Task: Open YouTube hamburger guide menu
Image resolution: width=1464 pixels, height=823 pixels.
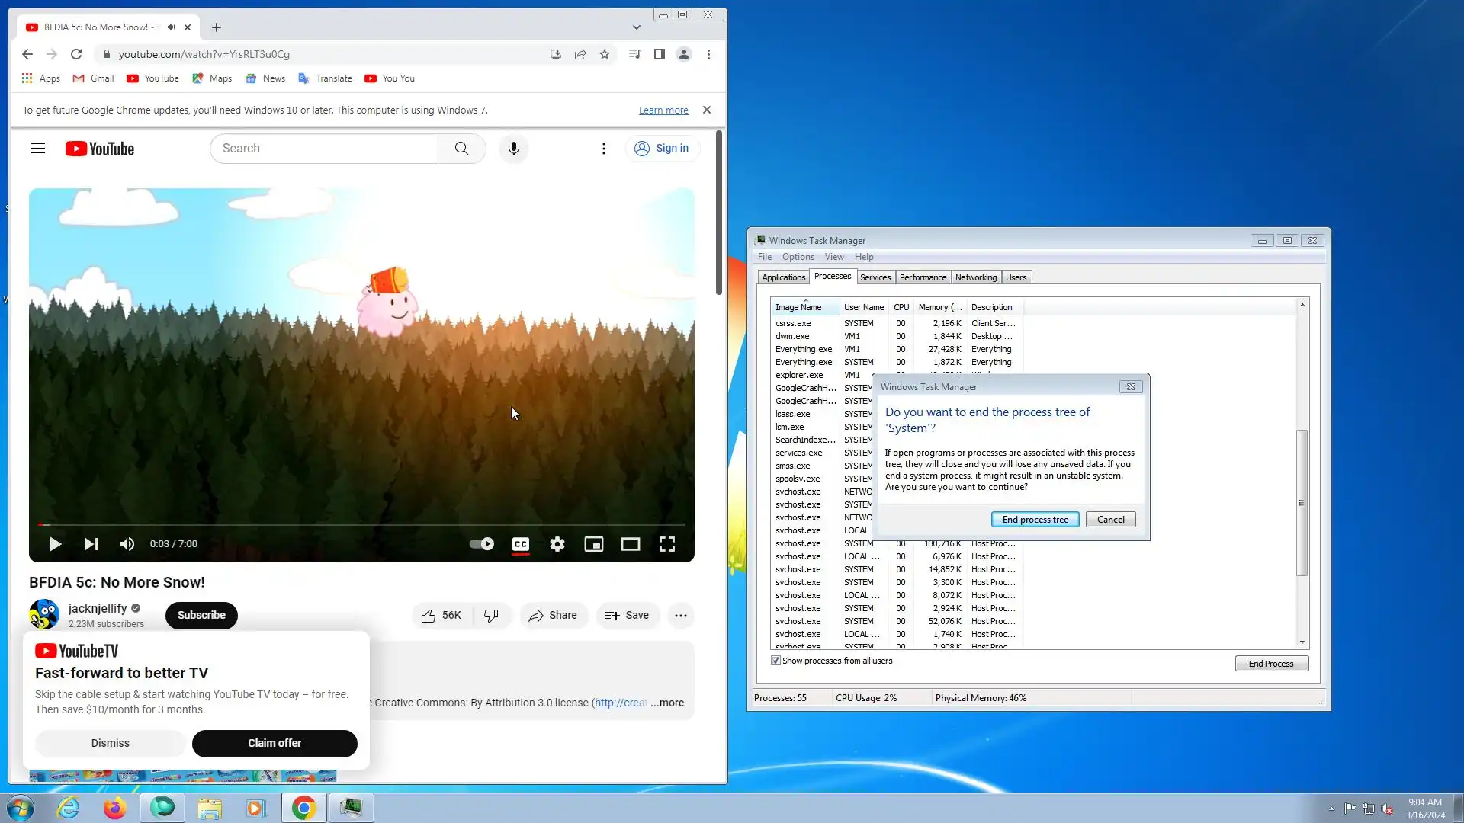Action: 38,149
